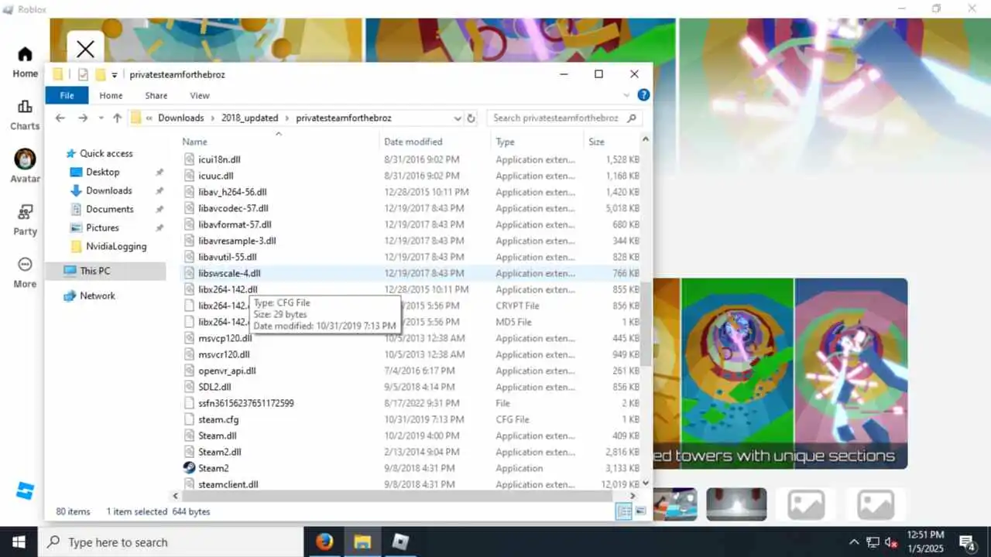Select the file icui18n.dll

[x=219, y=159]
